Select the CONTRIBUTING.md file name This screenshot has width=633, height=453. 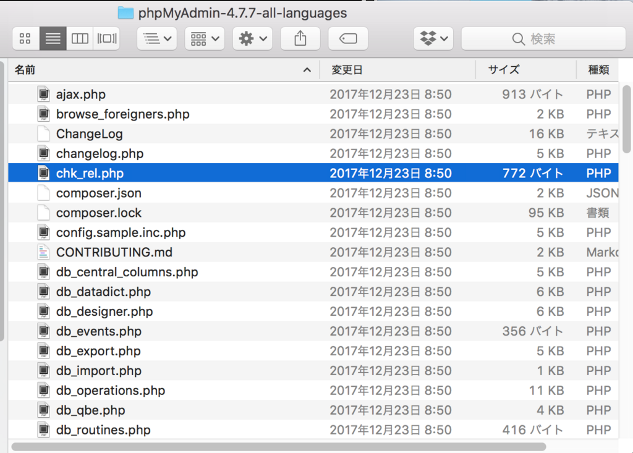click(x=114, y=252)
